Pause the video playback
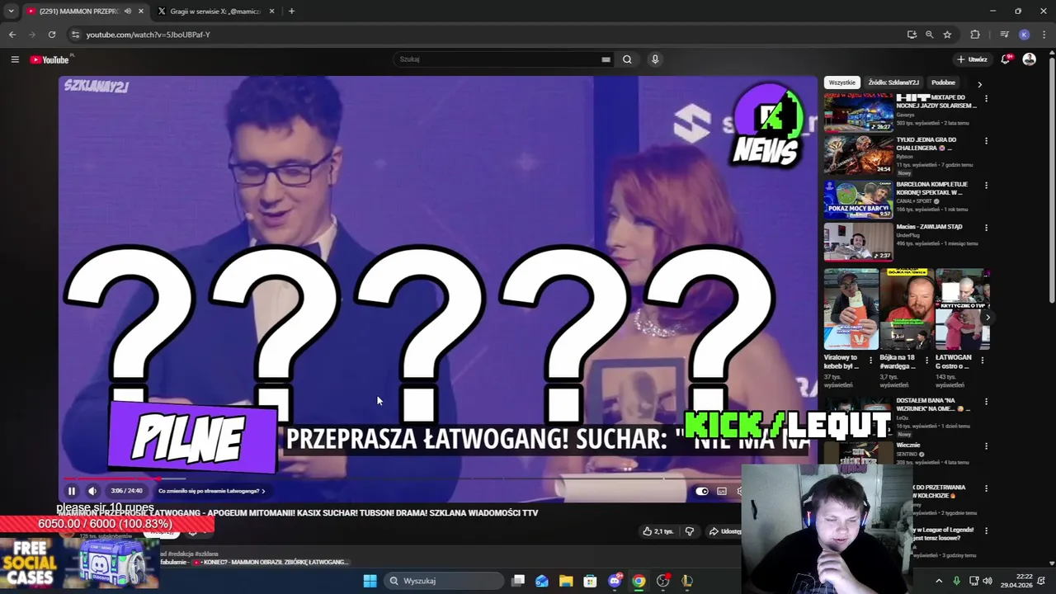Screen dimensions: 1056x594 tap(72, 491)
